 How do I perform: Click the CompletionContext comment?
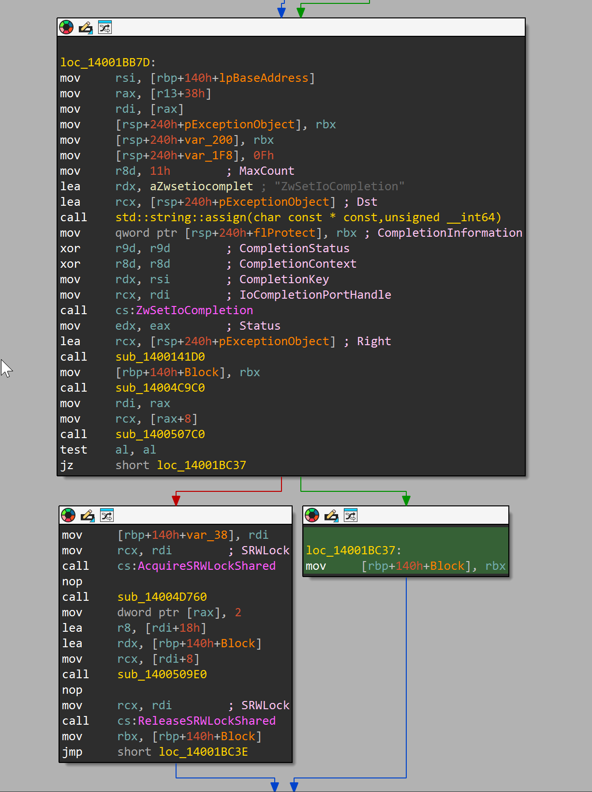(x=298, y=264)
